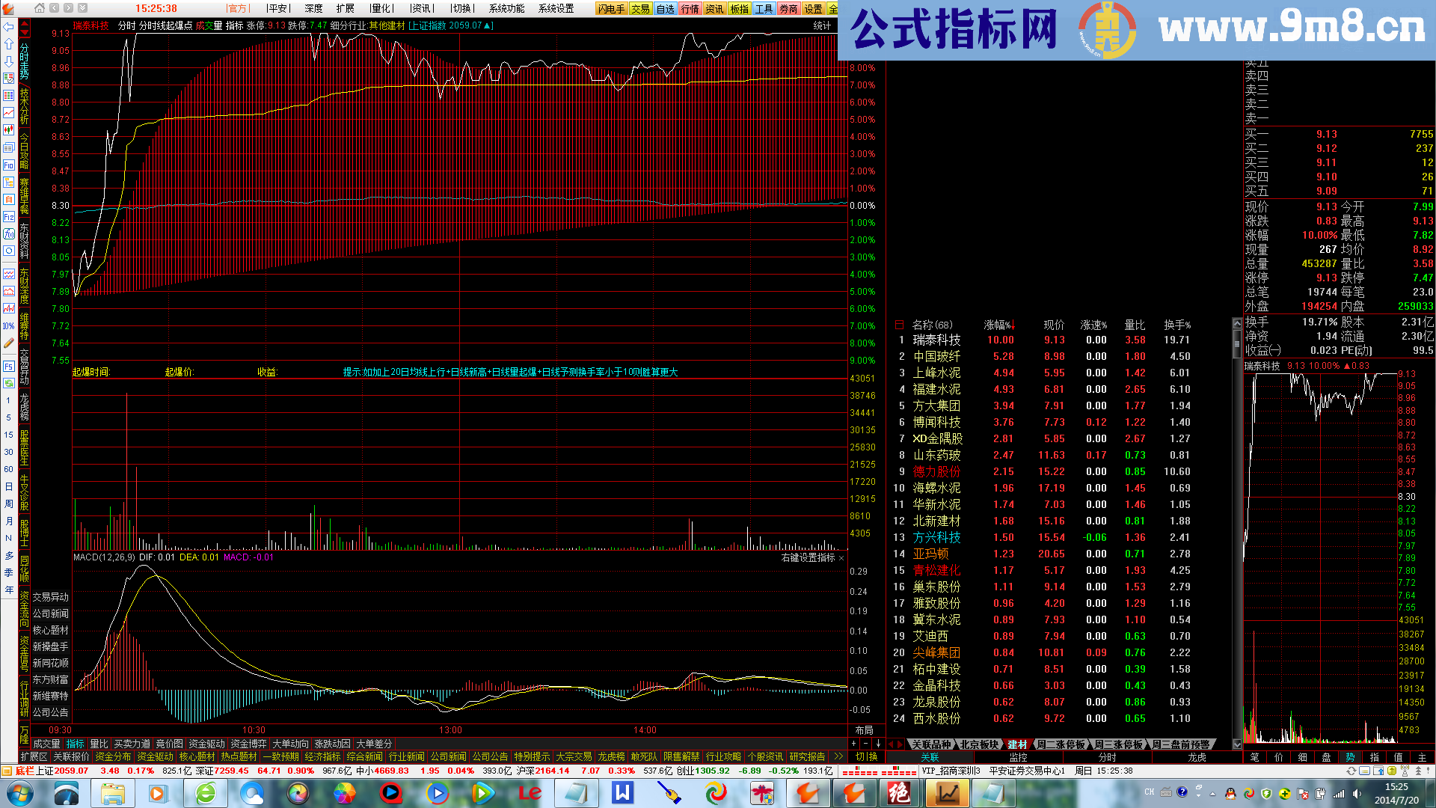Image resolution: width=1436 pixels, height=808 pixels.
Task: Click the left back arrow sidebar icon
Action: (8, 27)
